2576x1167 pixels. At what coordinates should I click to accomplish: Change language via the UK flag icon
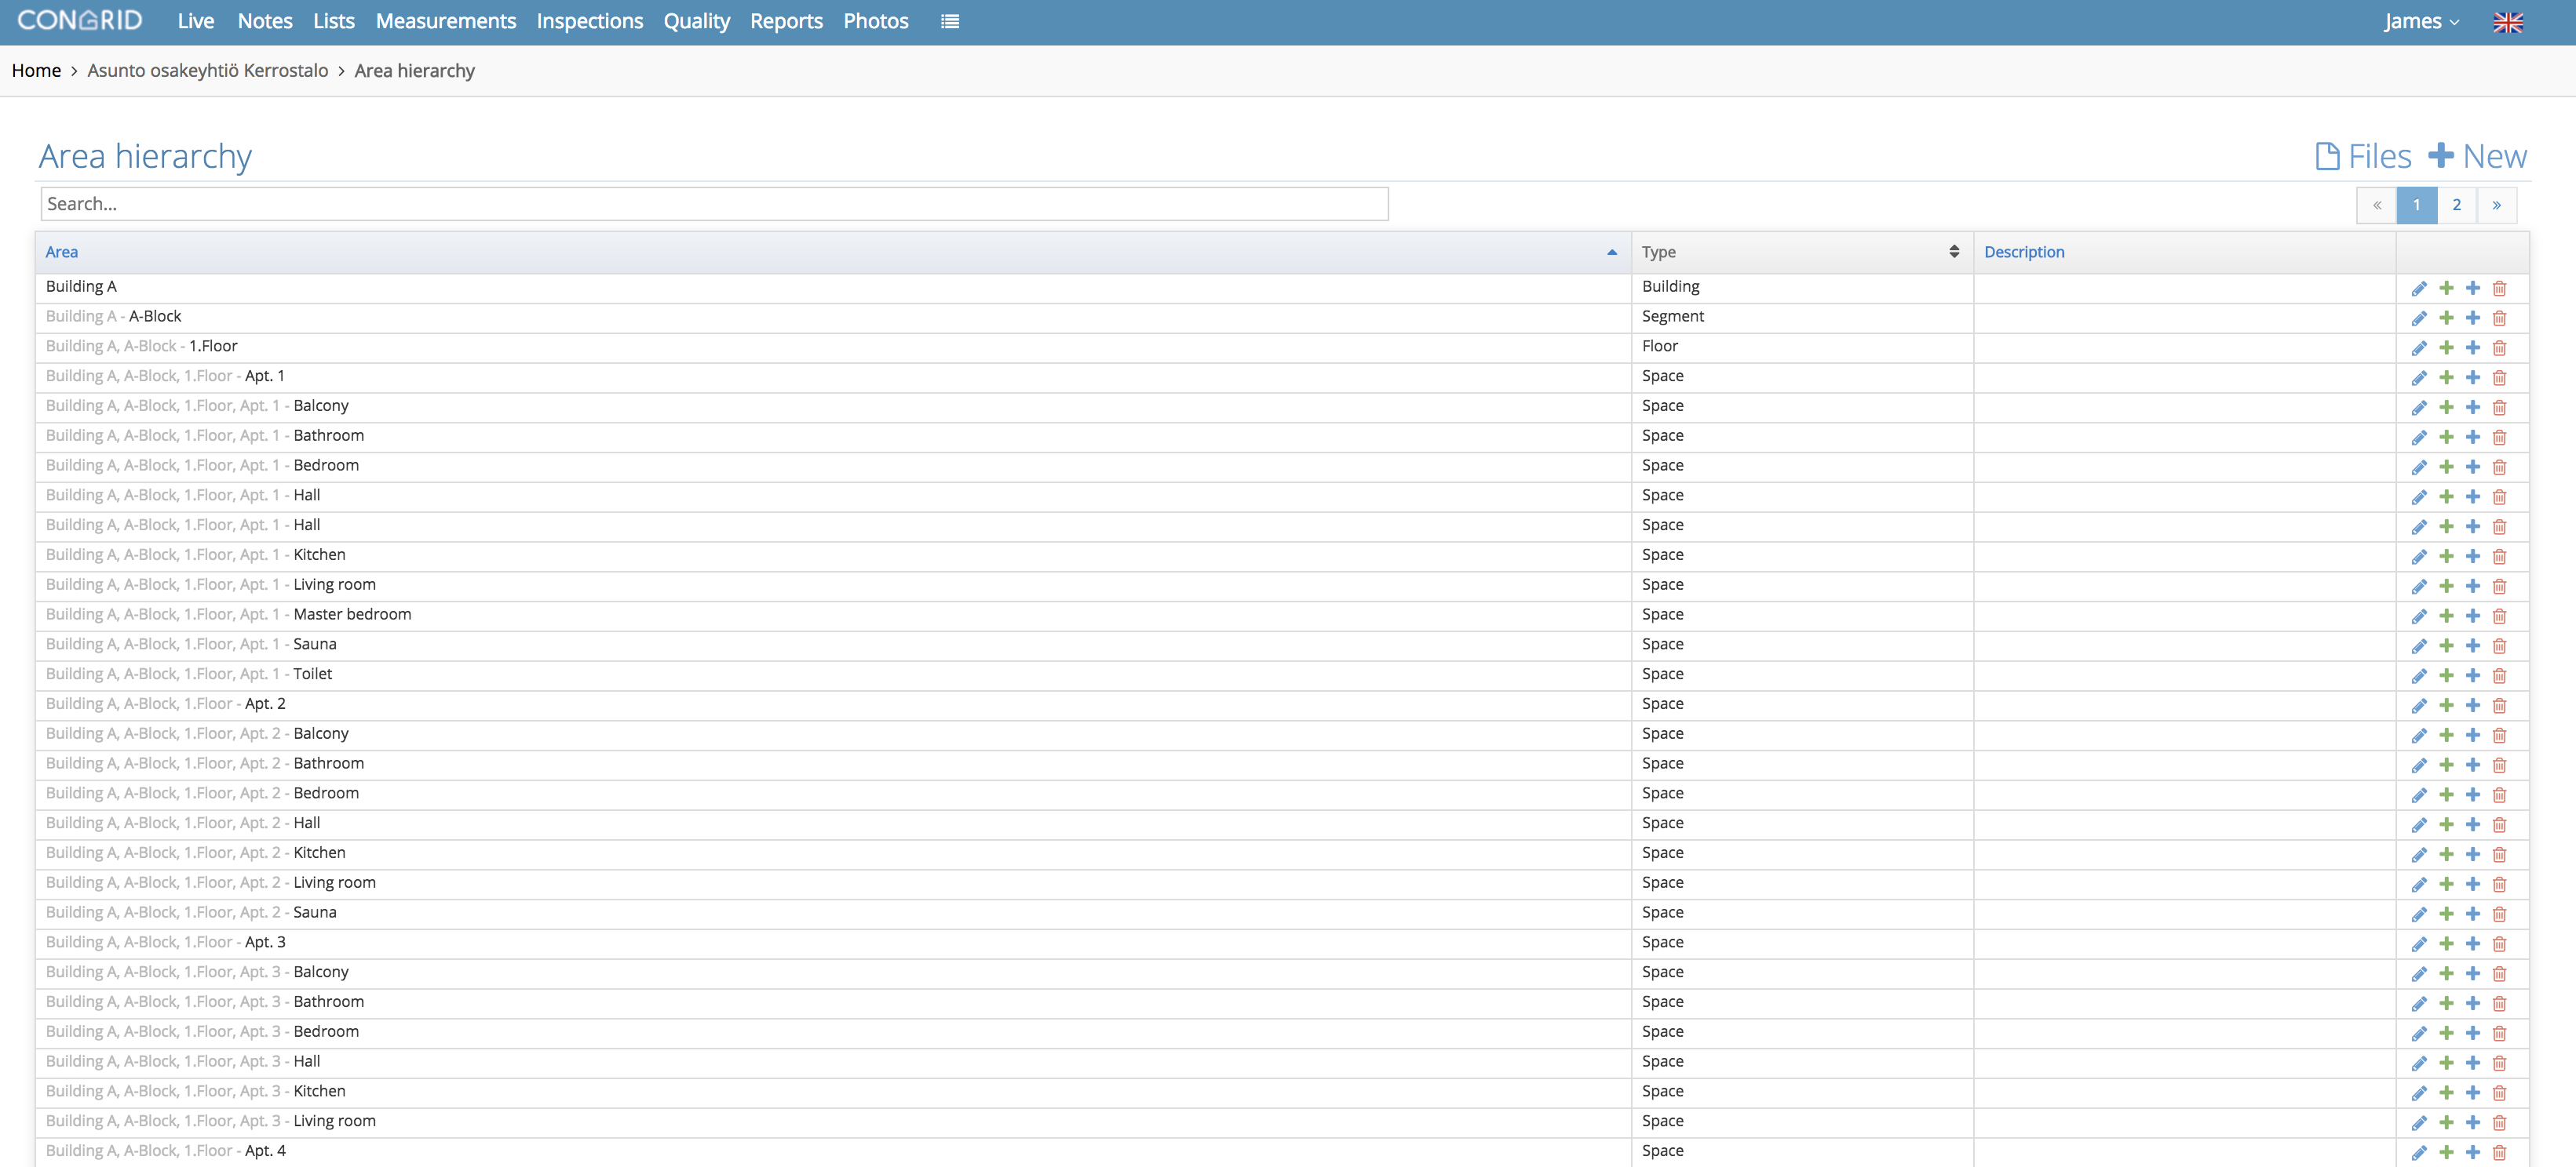pyautogui.click(x=2507, y=22)
